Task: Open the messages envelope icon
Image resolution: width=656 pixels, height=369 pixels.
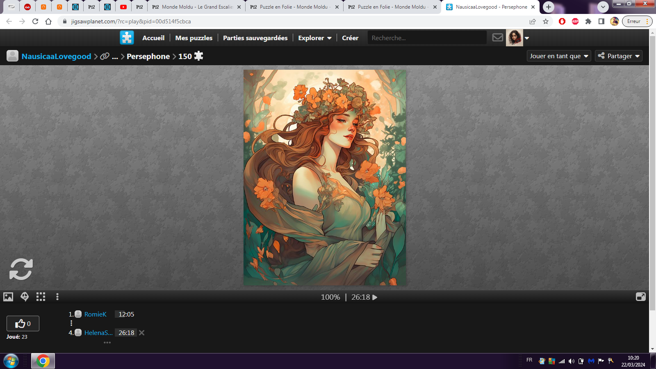Action: tap(498, 38)
